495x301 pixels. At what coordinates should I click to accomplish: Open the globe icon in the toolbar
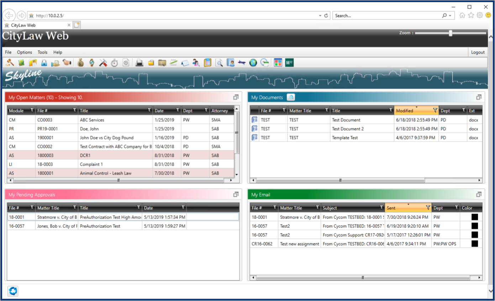point(253,63)
